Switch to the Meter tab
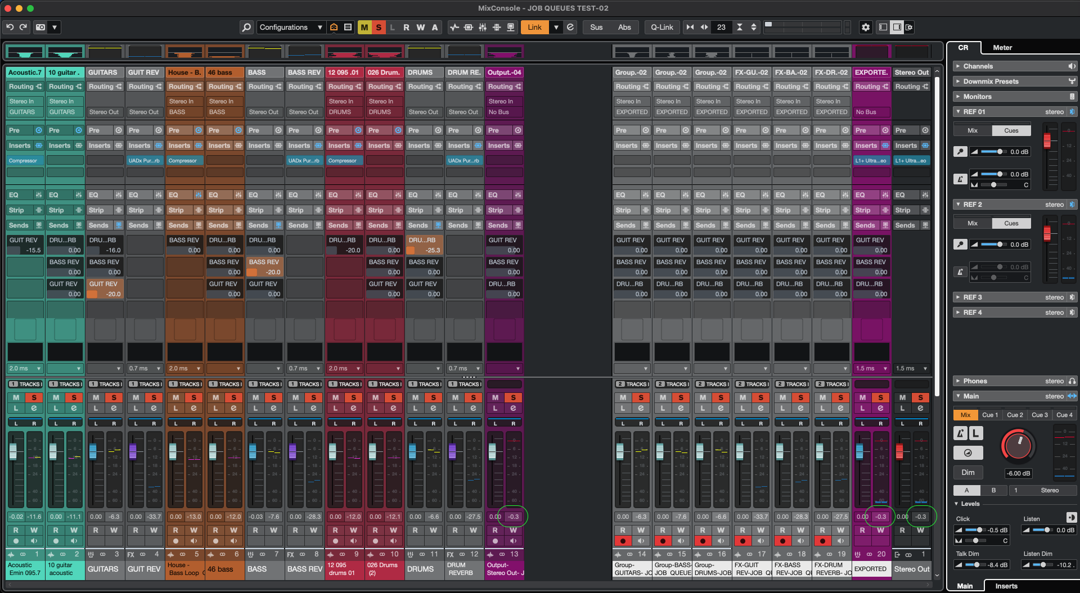 [1002, 48]
